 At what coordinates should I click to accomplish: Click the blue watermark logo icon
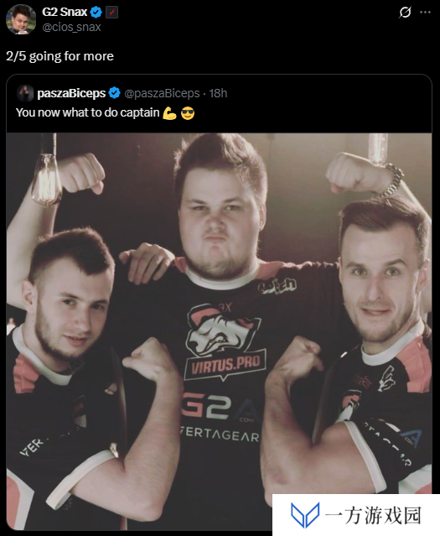[x=305, y=515]
